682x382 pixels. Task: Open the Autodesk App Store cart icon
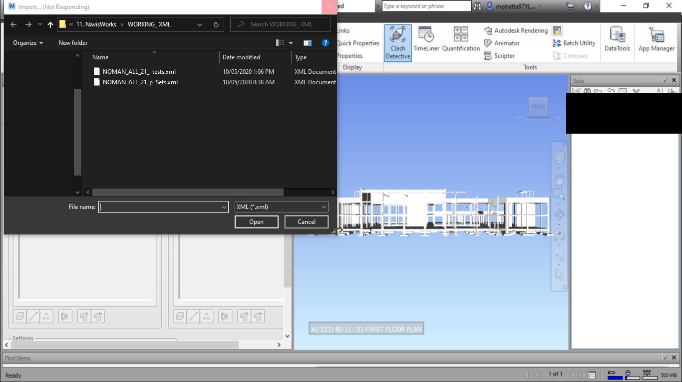coord(570,6)
